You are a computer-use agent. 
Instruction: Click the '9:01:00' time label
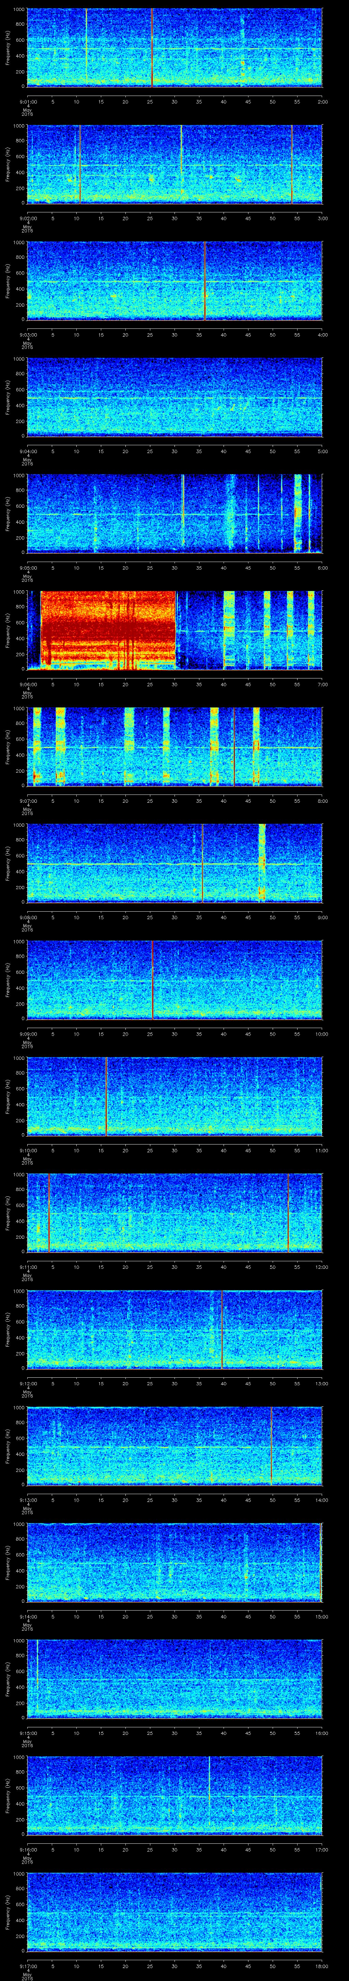pyautogui.click(x=28, y=101)
